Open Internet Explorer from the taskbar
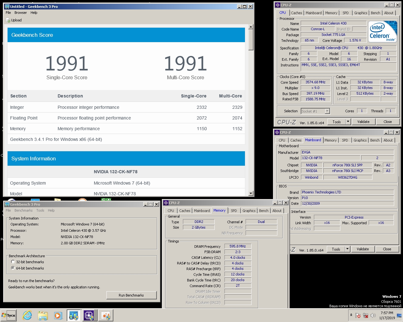 click(x=27, y=315)
